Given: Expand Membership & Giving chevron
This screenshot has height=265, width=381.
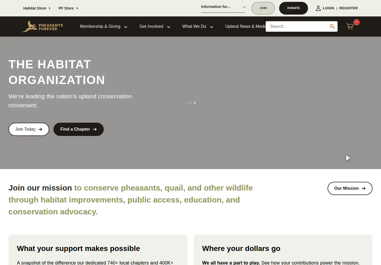Looking at the screenshot, I should coord(126,27).
